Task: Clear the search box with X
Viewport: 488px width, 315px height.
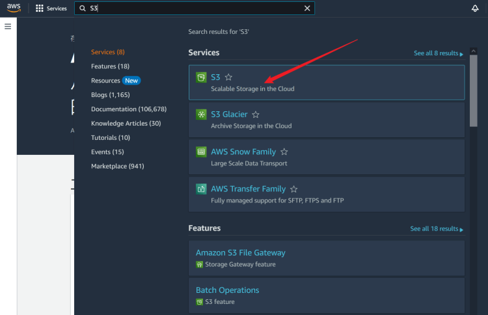Action: pos(307,8)
